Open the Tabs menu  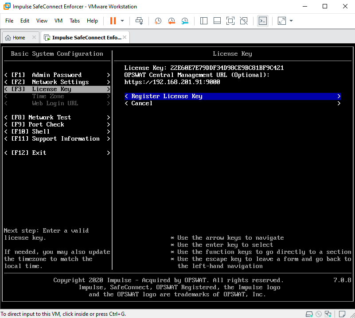(x=75, y=21)
